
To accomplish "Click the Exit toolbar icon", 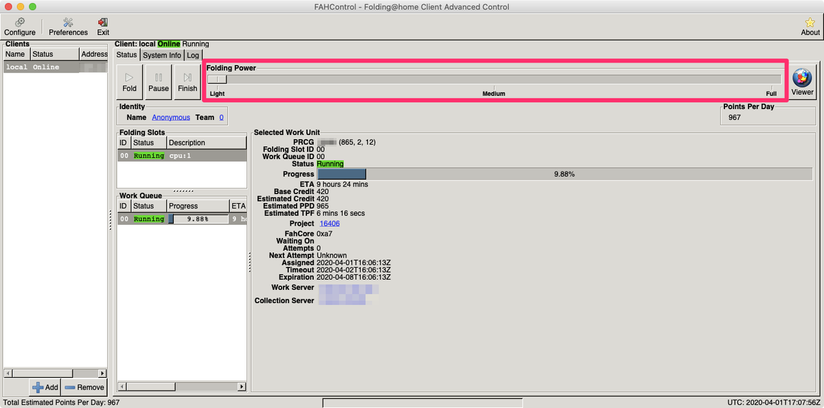I will [103, 27].
